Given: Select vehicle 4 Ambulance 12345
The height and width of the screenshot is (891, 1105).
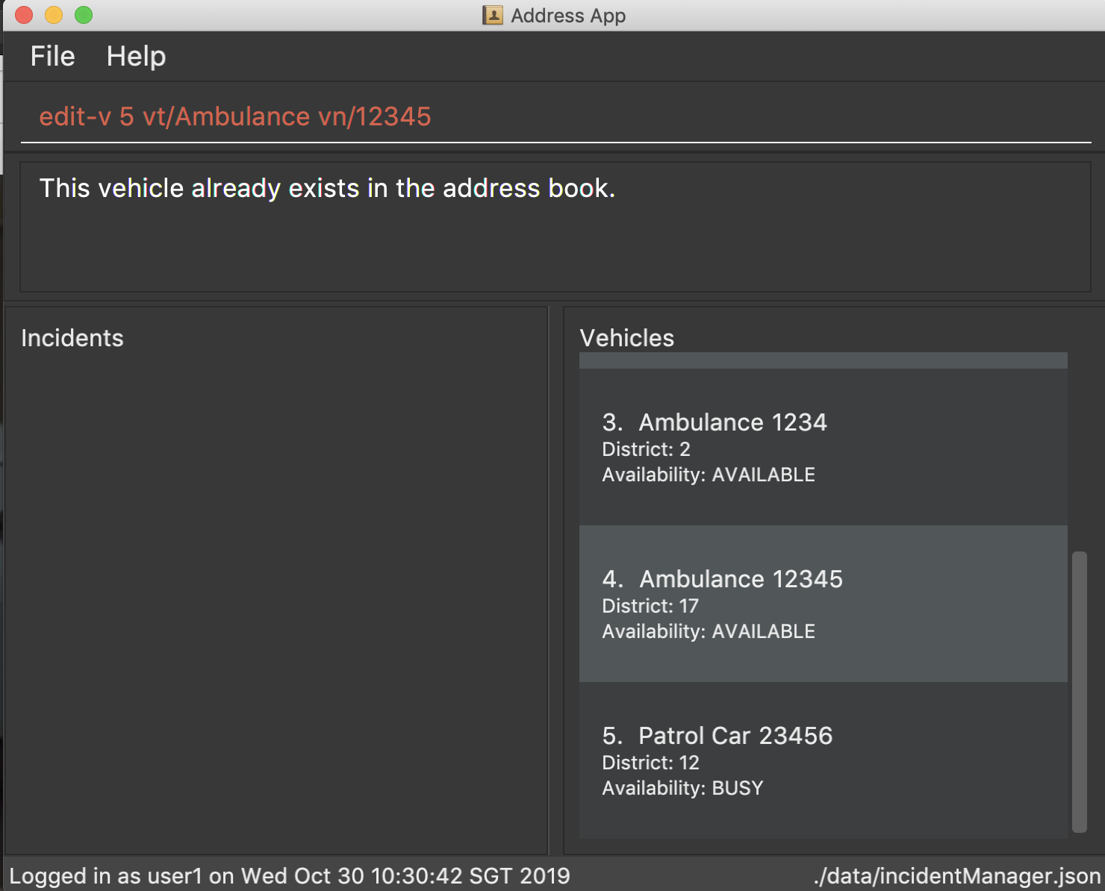Looking at the screenshot, I should [823, 604].
